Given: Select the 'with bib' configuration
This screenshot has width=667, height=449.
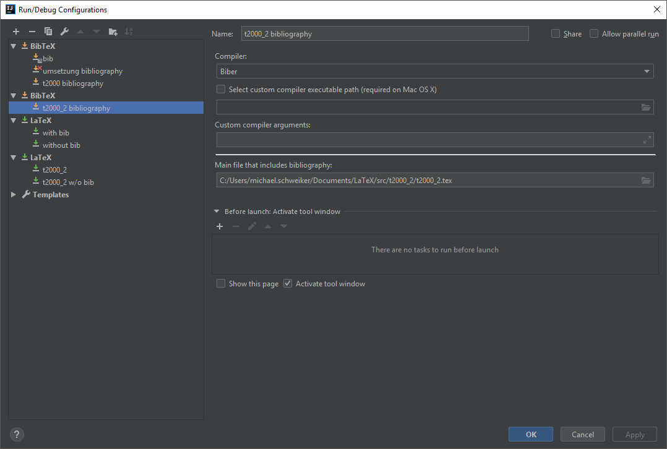Looking at the screenshot, I should click(56, 132).
